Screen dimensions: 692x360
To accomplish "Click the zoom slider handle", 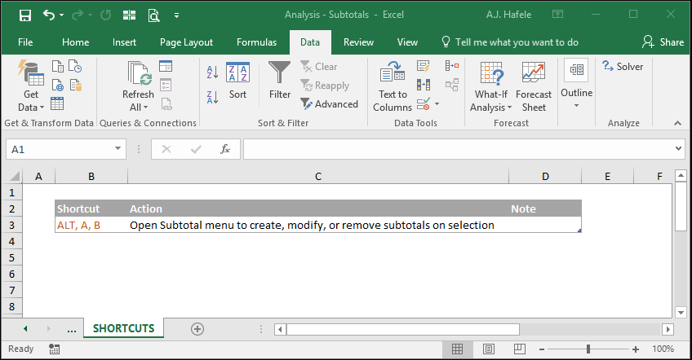I will click(588, 349).
